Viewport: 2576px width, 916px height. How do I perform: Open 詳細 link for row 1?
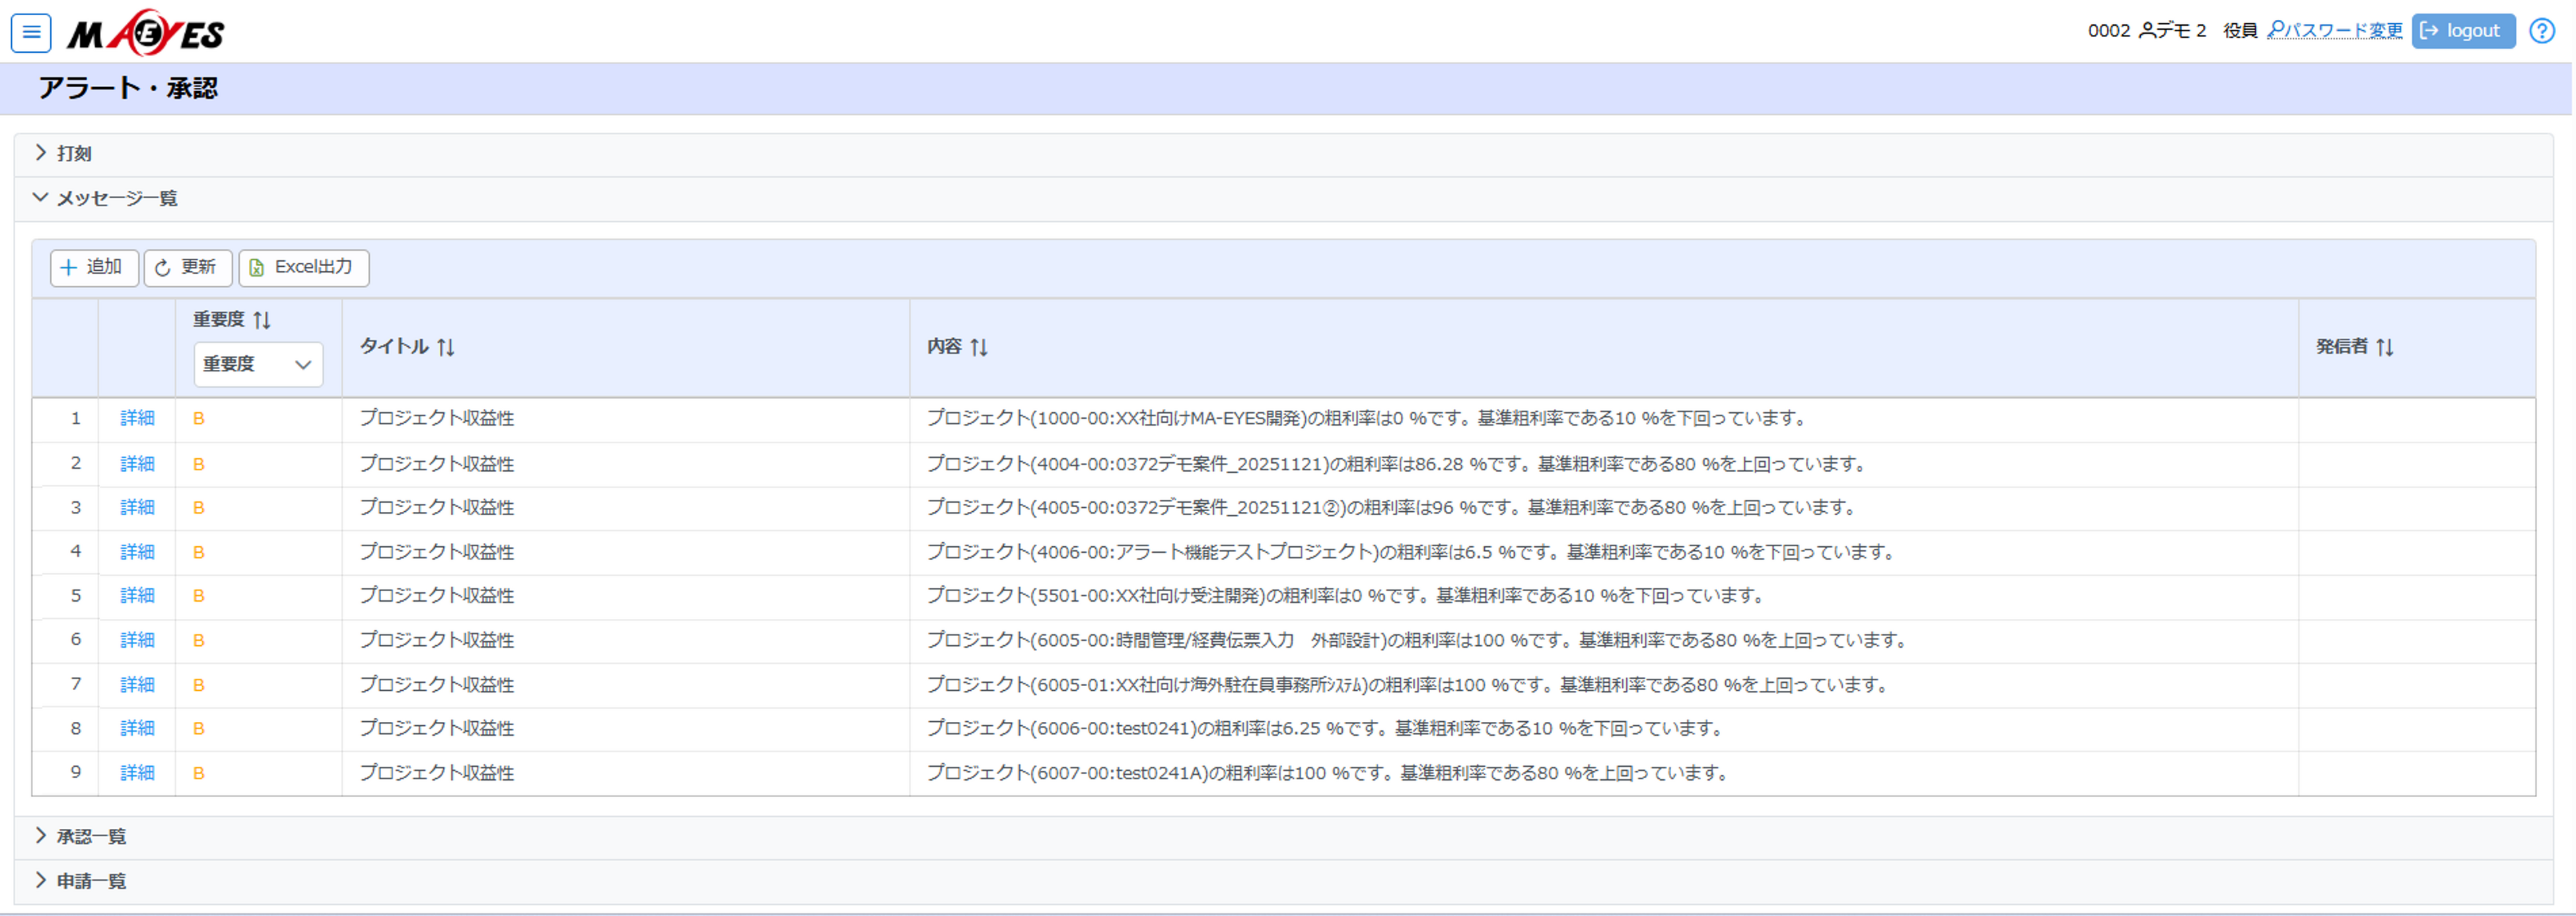pyautogui.click(x=137, y=419)
